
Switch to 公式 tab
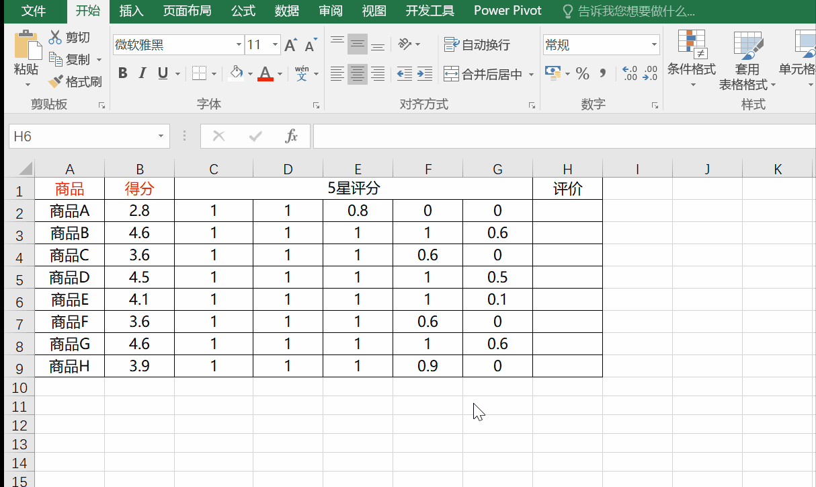(243, 11)
